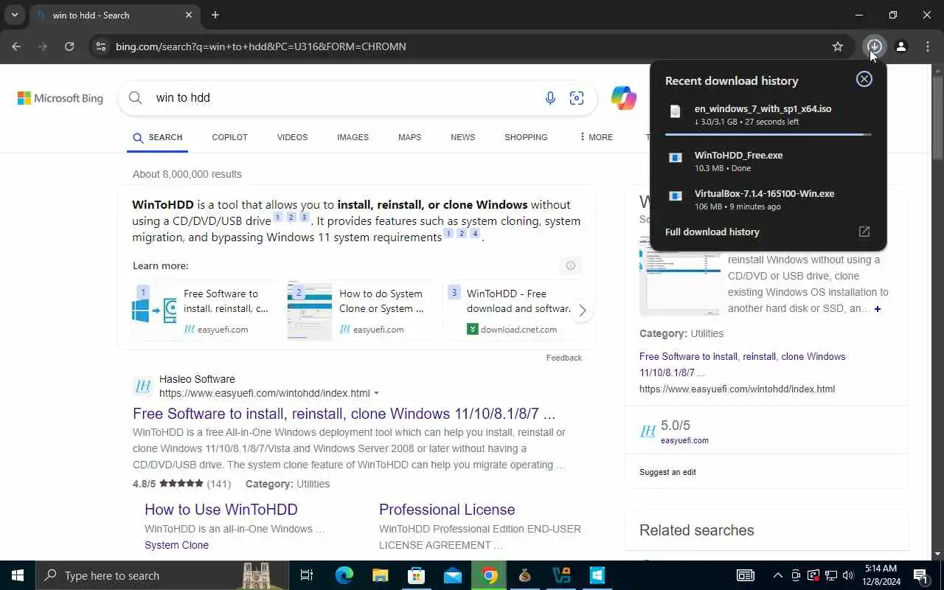Reload the Bing search page
The width and height of the screenshot is (944, 590).
click(x=69, y=46)
